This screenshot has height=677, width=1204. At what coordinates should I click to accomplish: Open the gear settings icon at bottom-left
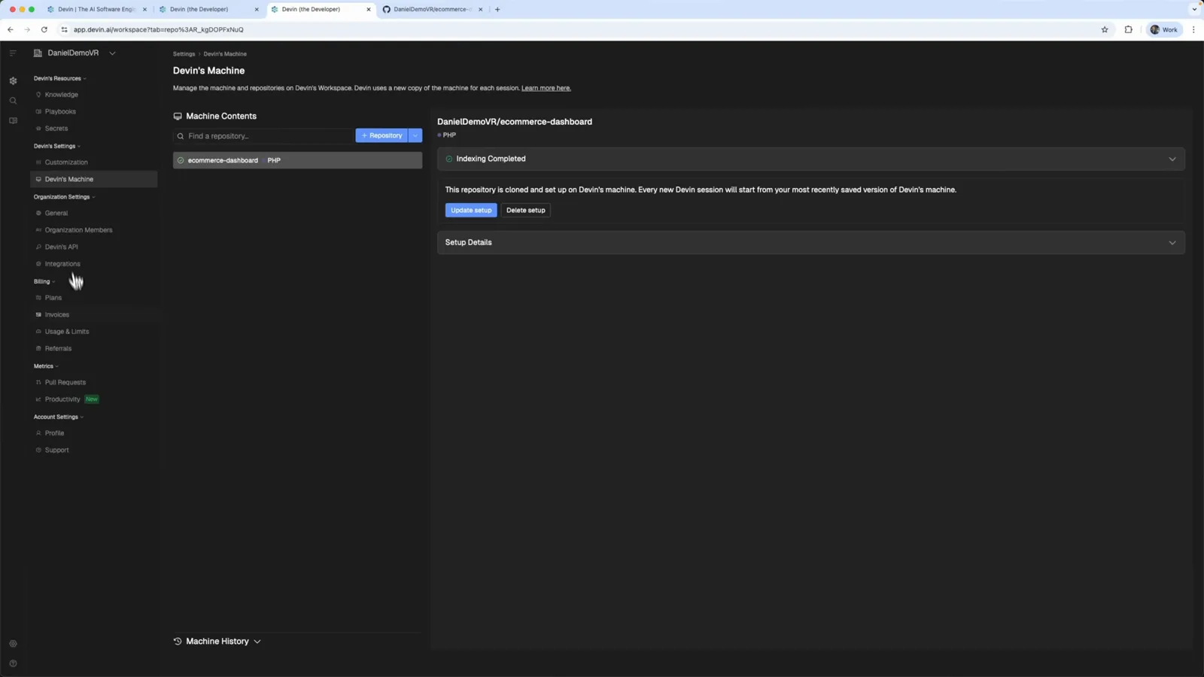(13, 644)
